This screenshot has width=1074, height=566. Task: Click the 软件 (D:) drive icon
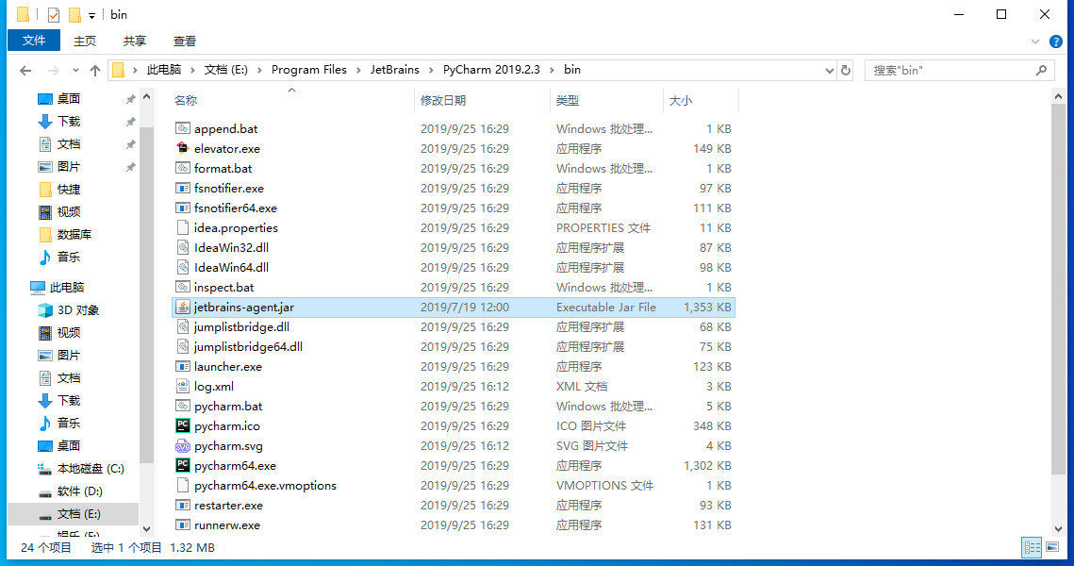click(x=45, y=491)
